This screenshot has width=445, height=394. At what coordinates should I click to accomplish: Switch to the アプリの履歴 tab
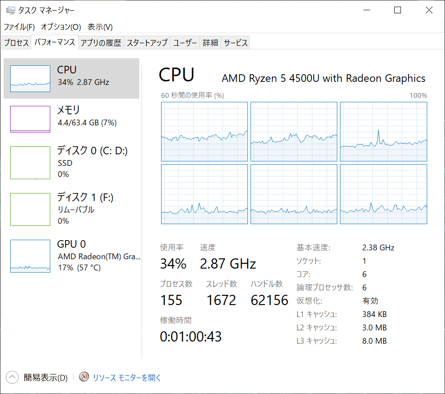point(101,43)
